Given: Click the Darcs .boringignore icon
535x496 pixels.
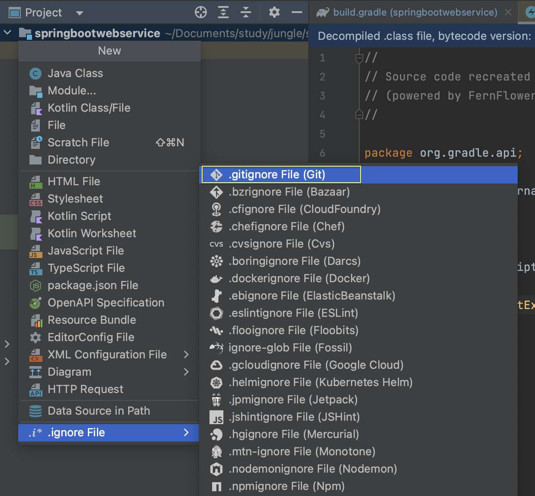Looking at the screenshot, I should pos(216,261).
